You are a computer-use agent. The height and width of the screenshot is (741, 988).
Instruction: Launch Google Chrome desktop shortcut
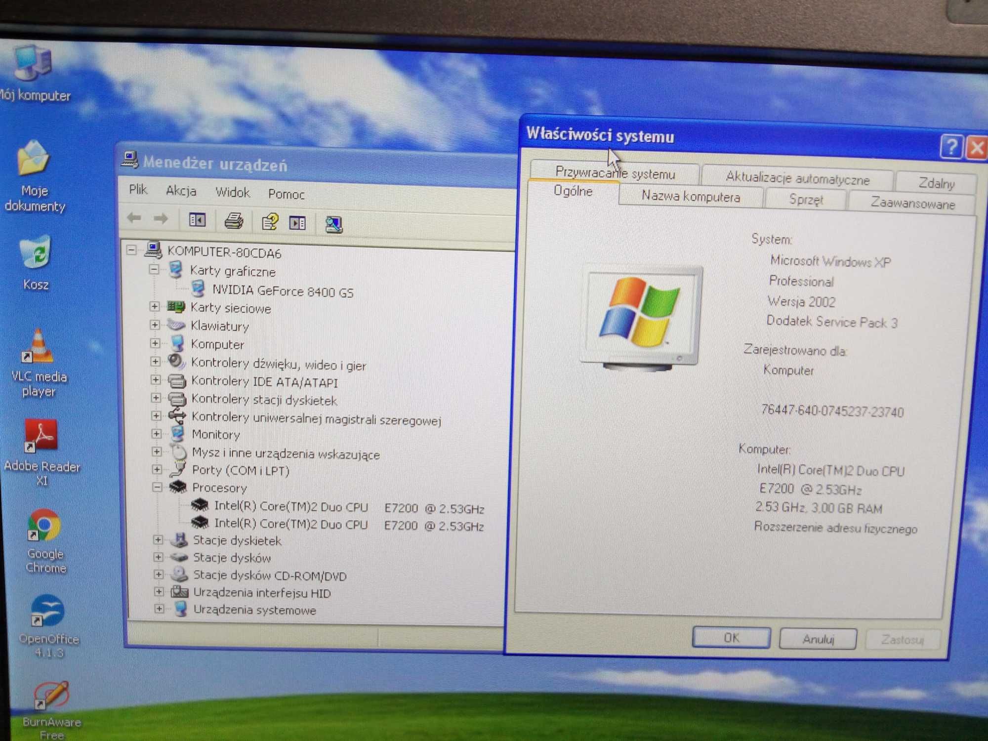(x=43, y=525)
